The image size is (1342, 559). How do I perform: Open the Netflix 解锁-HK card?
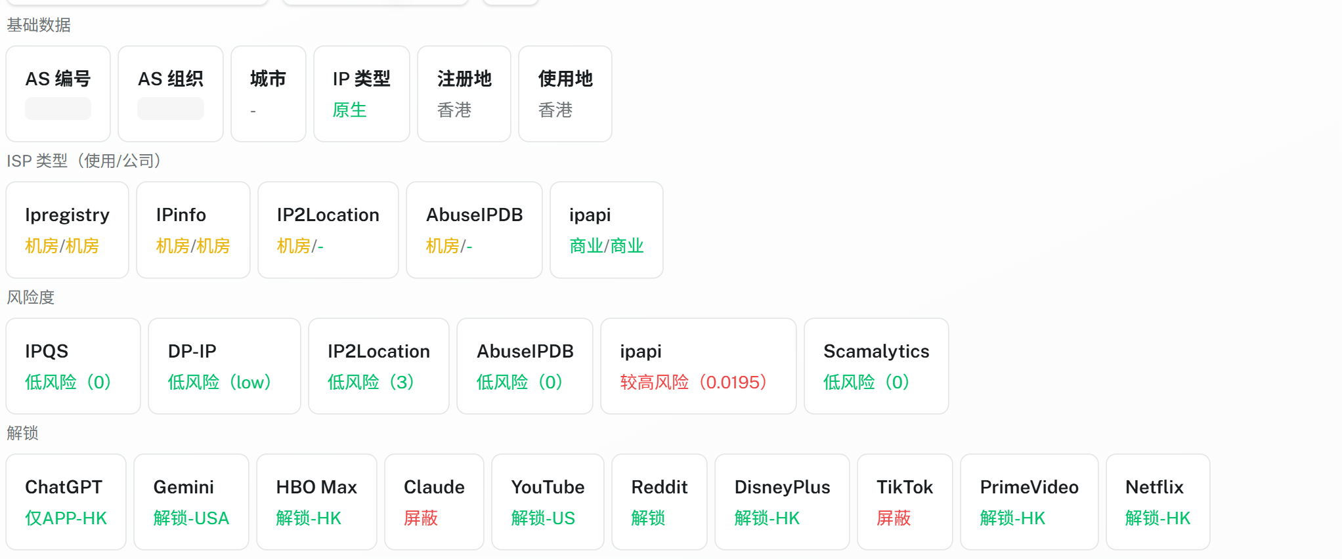[x=1158, y=502]
